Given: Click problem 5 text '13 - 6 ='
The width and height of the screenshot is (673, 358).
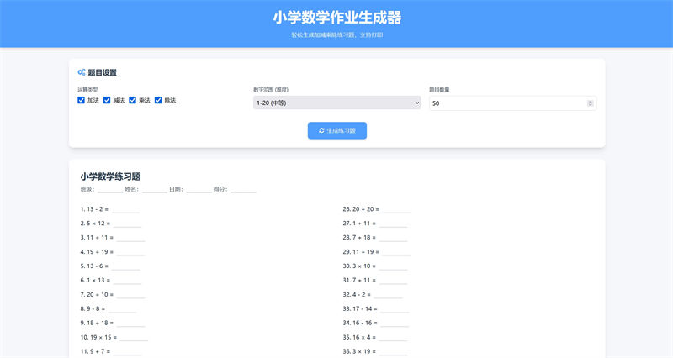Looking at the screenshot, I should [x=98, y=266].
